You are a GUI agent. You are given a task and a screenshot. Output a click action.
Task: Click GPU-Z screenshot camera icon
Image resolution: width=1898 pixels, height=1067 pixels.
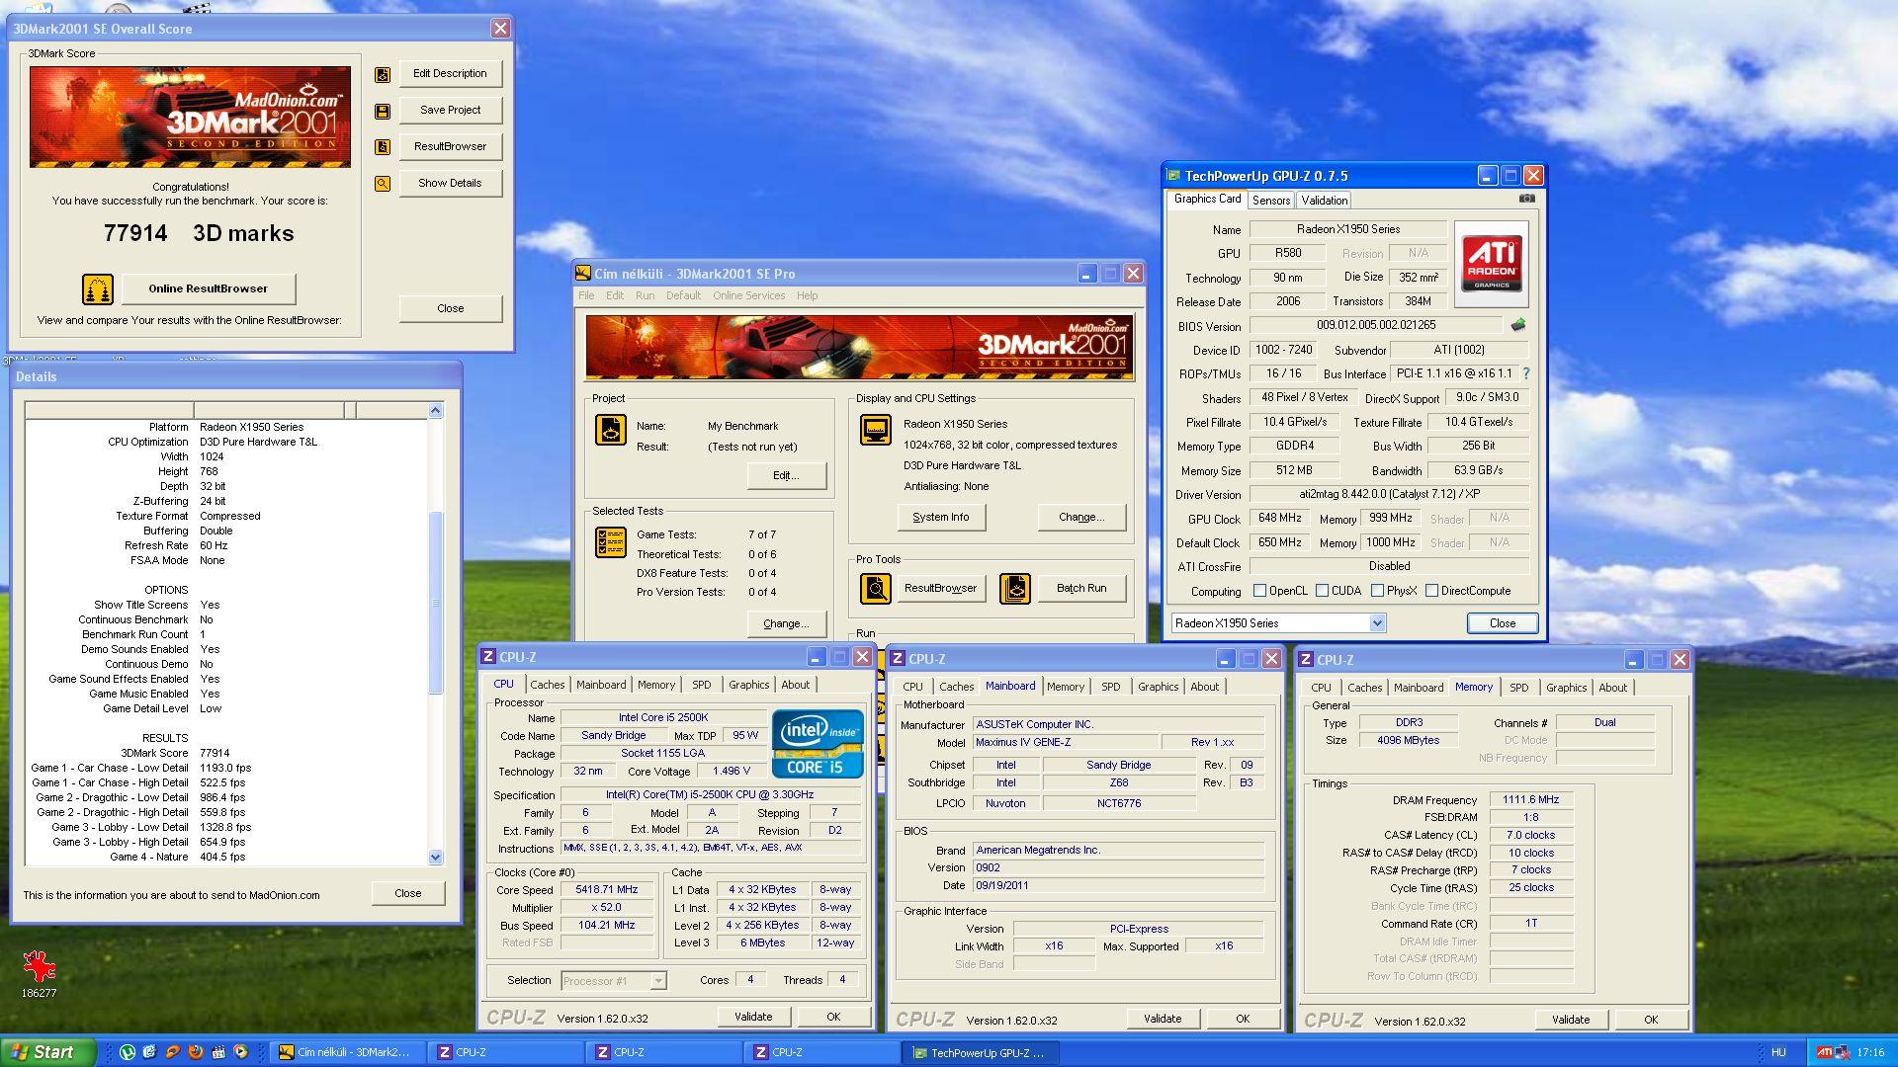1527,199
